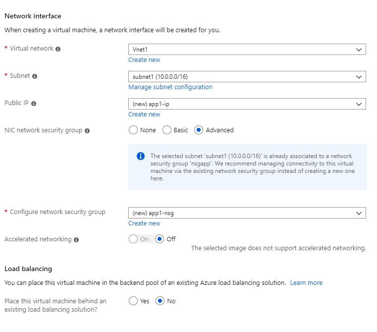Expand Configure network security group app1-nsg dropdown

[247, 213]
